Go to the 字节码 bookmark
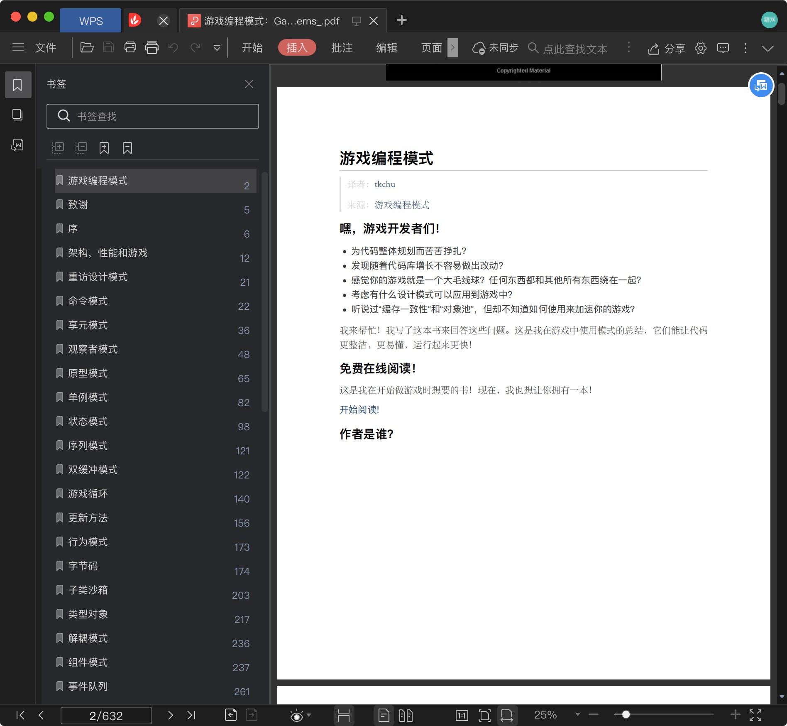This screenshot has height=726, width=787. 155,566
